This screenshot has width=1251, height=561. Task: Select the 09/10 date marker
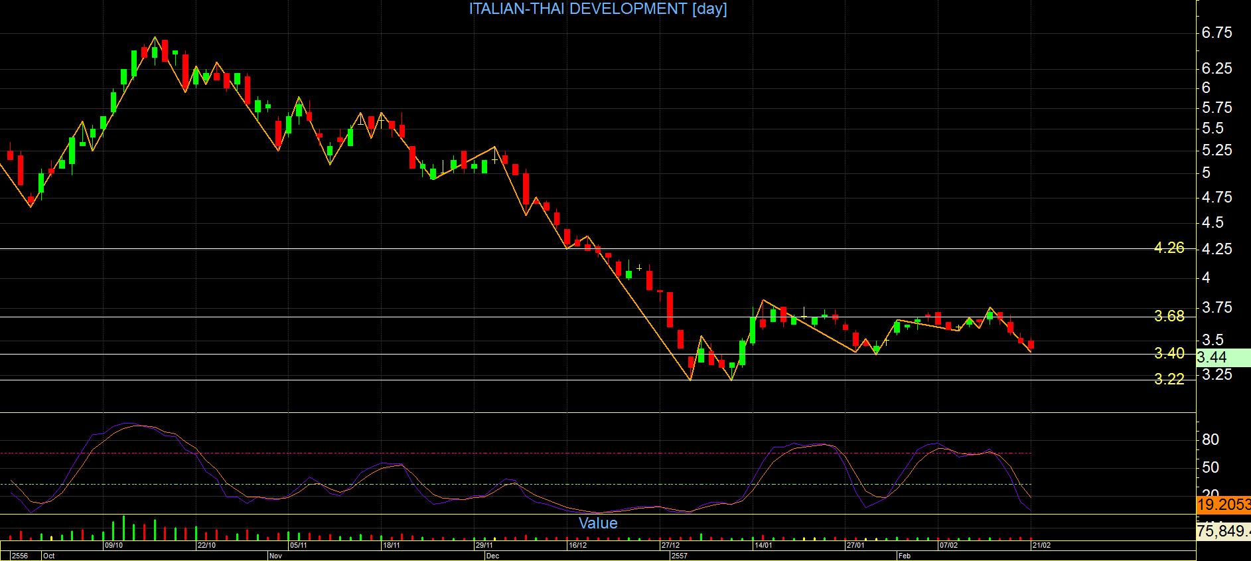113,546
